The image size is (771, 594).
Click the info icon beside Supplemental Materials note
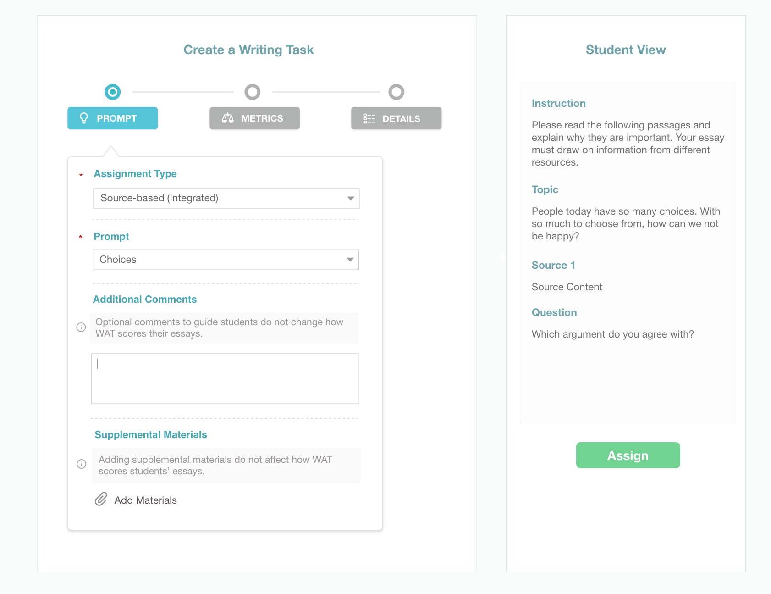82,464
